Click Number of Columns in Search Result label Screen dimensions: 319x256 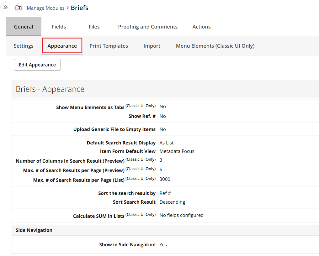click(70, 161)
